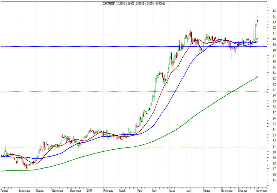Screen dimensions: 277x193
Task: Click the 3.4 price axis label
Action: [x=274, y=73]
